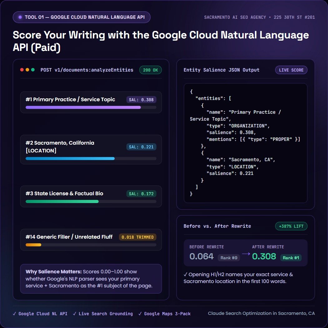Image resolution: width=328 pixels, height=328 pixels.
Task: Click the SAL: 0.172 badge
Action: click(x=141, y=194)
